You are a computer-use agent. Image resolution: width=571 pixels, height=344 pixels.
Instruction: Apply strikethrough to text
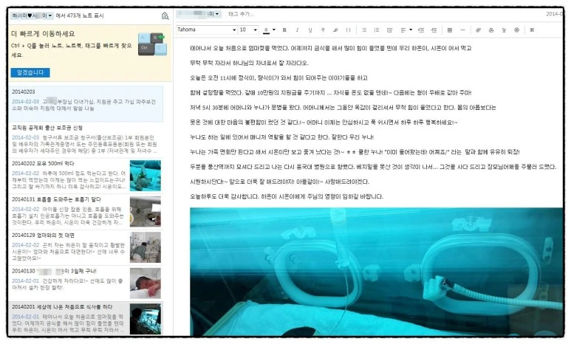tap(323, 30)
